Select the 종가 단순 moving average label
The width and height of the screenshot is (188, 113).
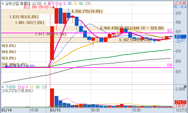coord(55,3)
